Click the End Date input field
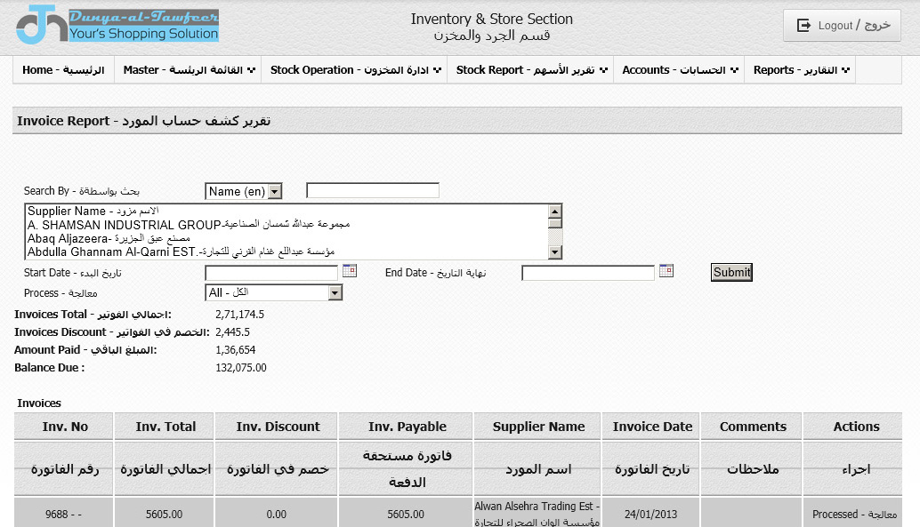 coord(588,273)
